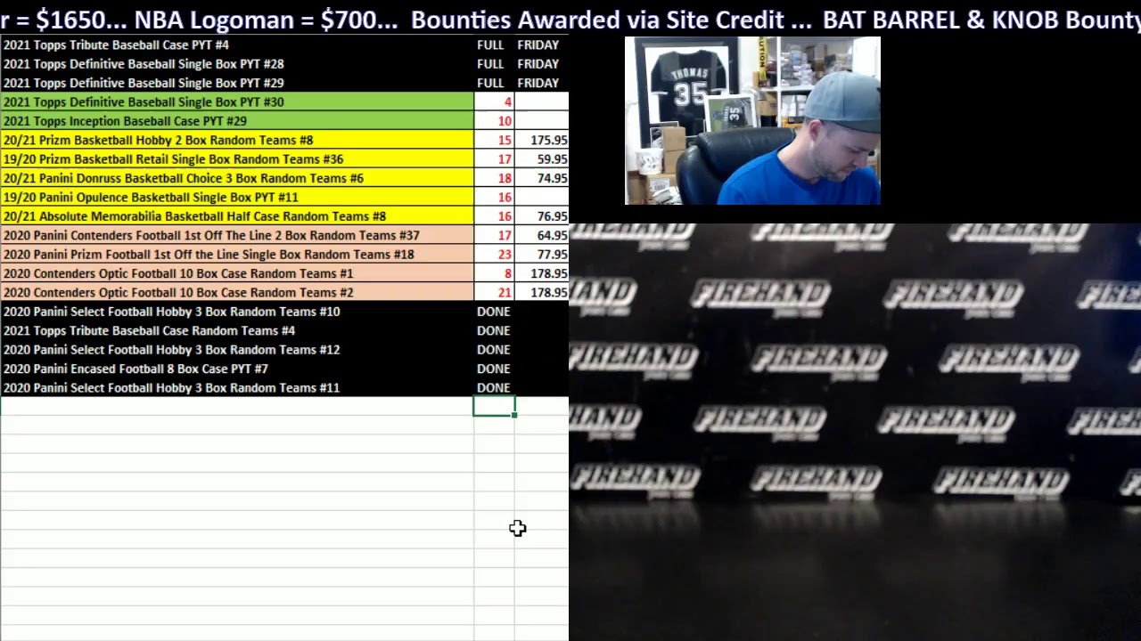The height and width of the screenshot is (641, 1141).
Task: Click DONE status for Encased Football PYT #7
Action: [494, 369]
